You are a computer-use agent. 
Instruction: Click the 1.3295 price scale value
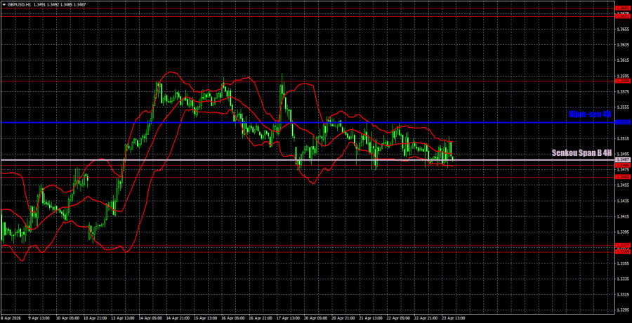click(x=623, y=310)
